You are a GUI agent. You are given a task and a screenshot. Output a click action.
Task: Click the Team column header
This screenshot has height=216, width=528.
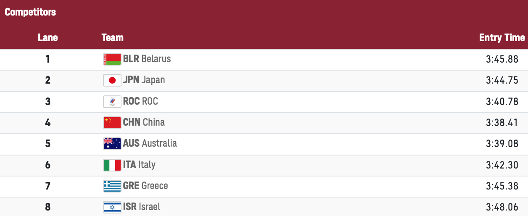(112, 38)
